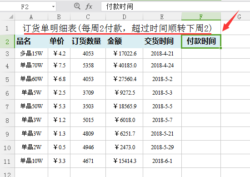Open the Insert Function fx button
This screenshot has height=177, width=250.
89,7
